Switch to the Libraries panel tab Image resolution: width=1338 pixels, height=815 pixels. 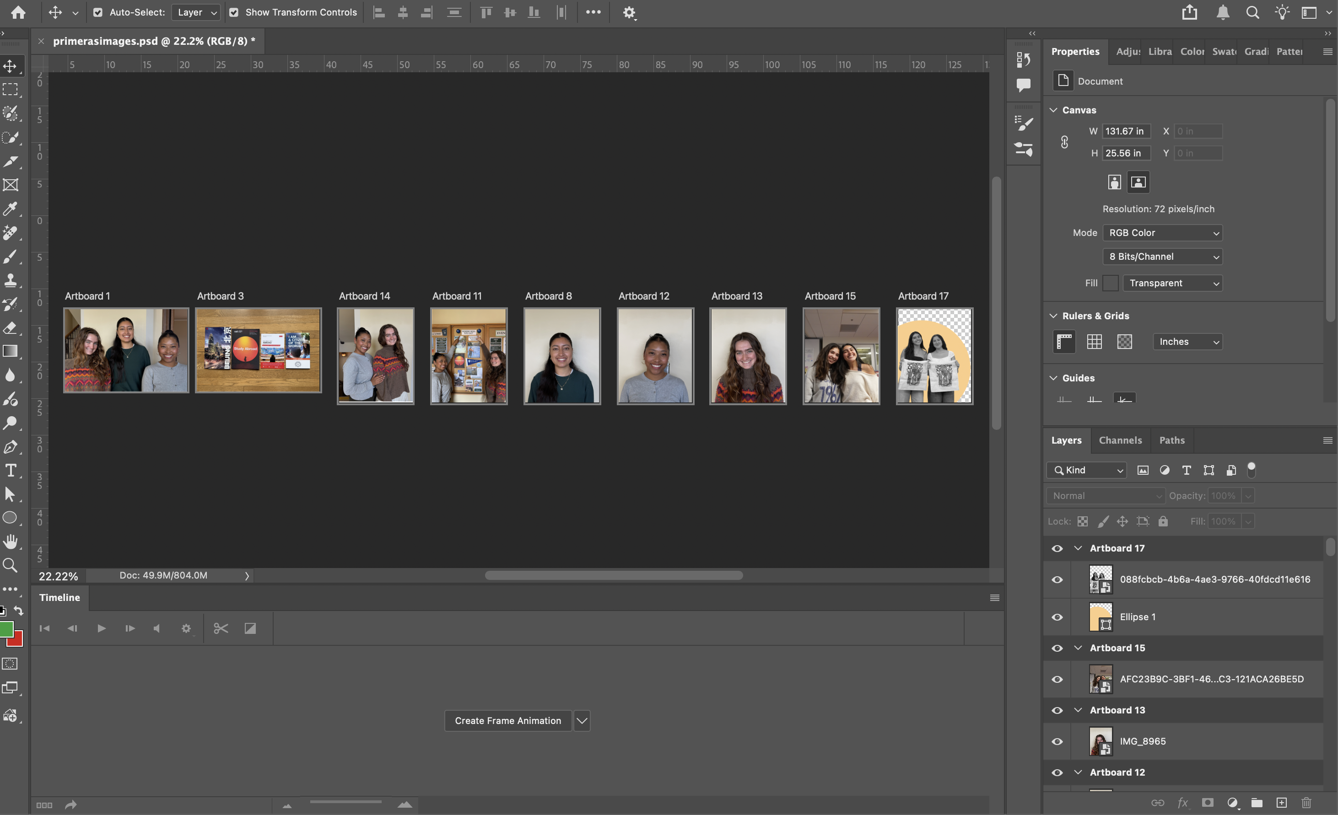[1160, 52]
